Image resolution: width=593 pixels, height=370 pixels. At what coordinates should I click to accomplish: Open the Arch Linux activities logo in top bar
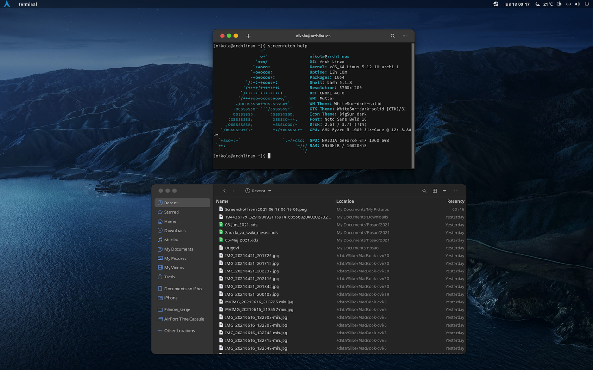coord(7,4)
